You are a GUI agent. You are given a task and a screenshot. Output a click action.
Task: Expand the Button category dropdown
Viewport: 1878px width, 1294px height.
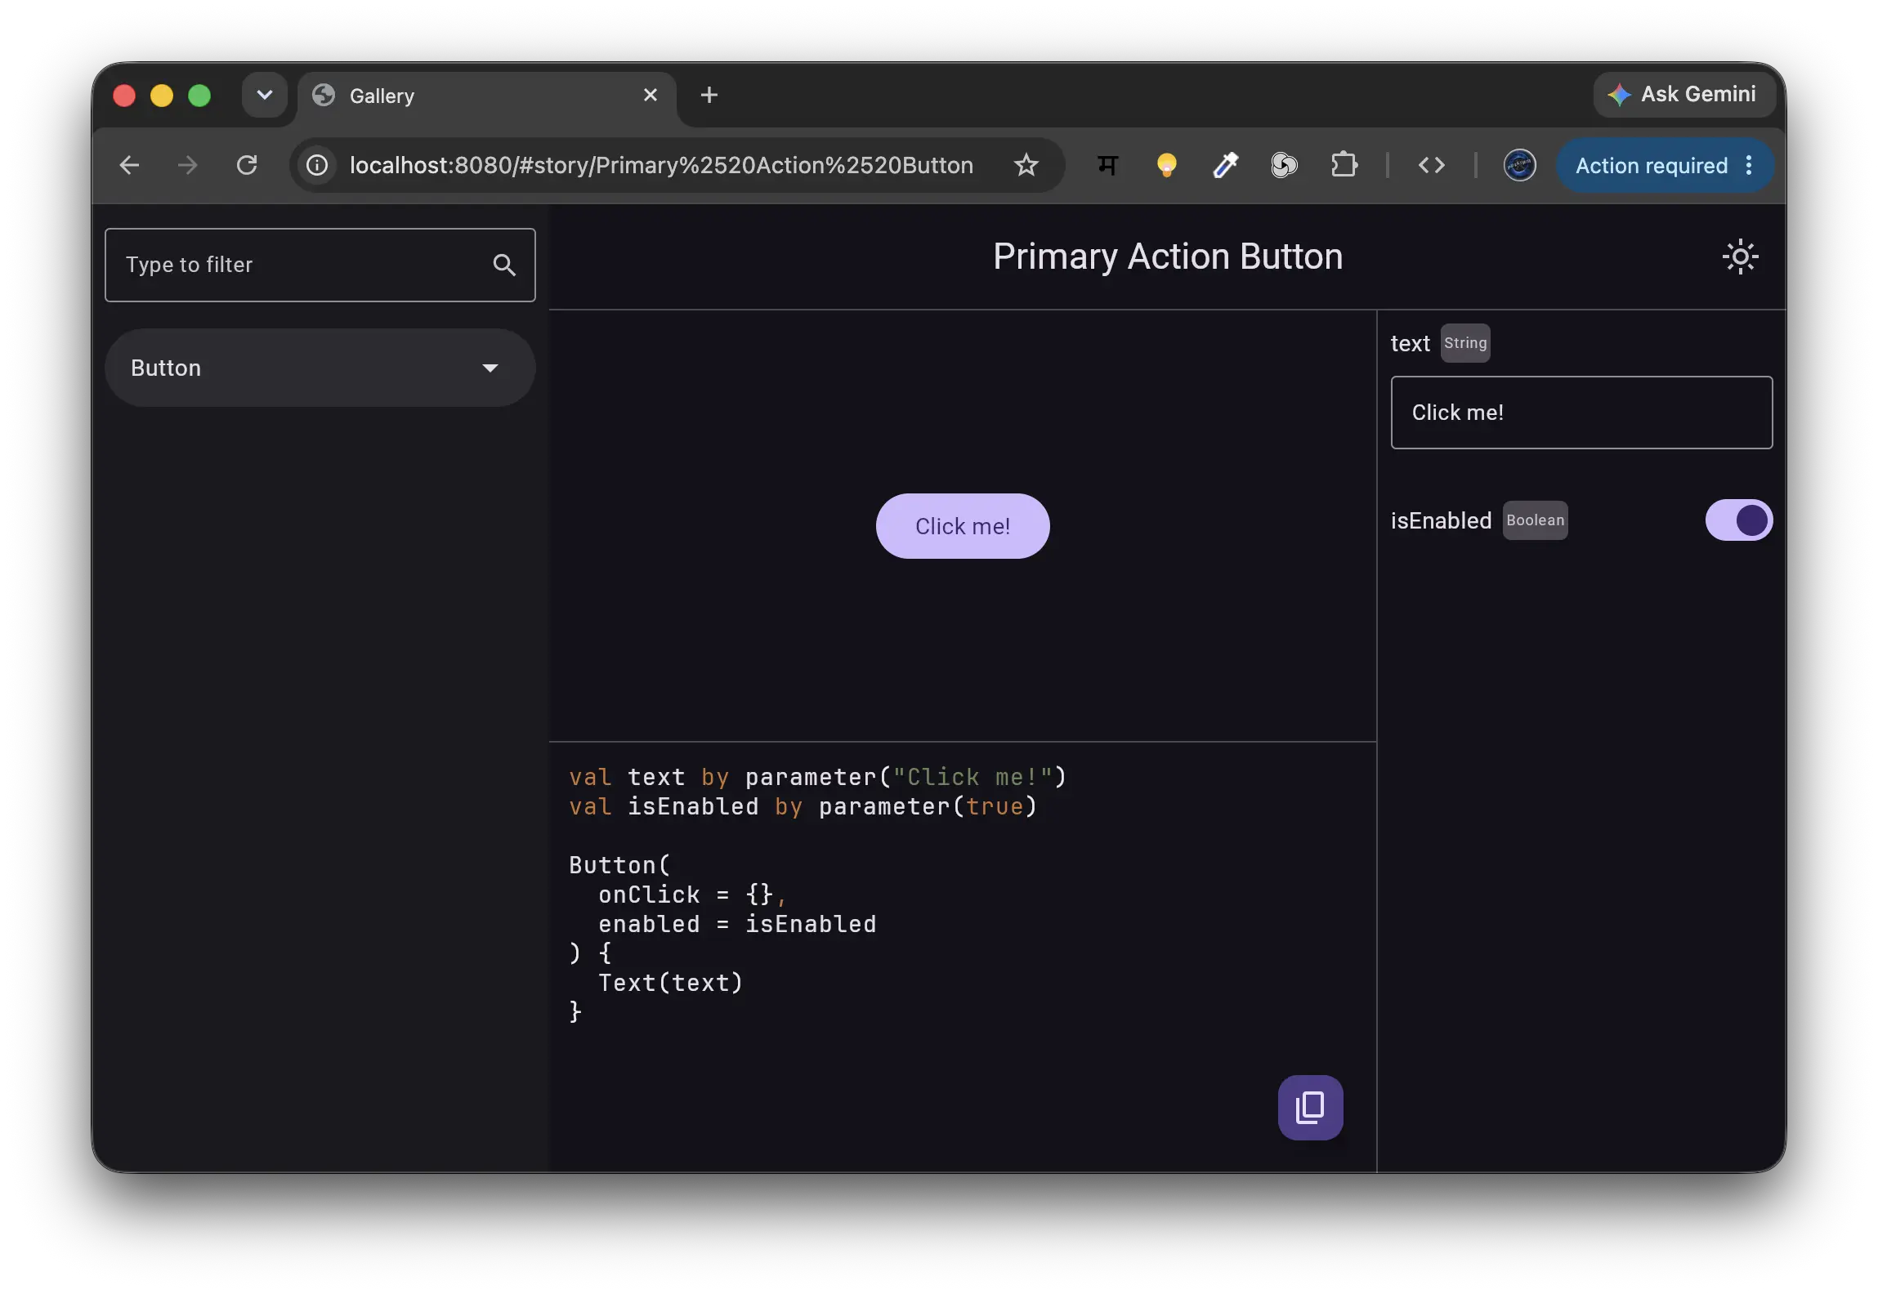(x=320, y=368)
